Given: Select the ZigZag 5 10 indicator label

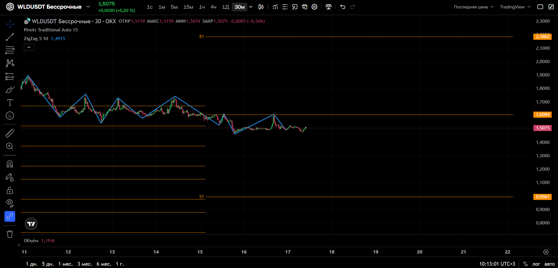Looking at the screenshot, I should (x=36, y=39).
